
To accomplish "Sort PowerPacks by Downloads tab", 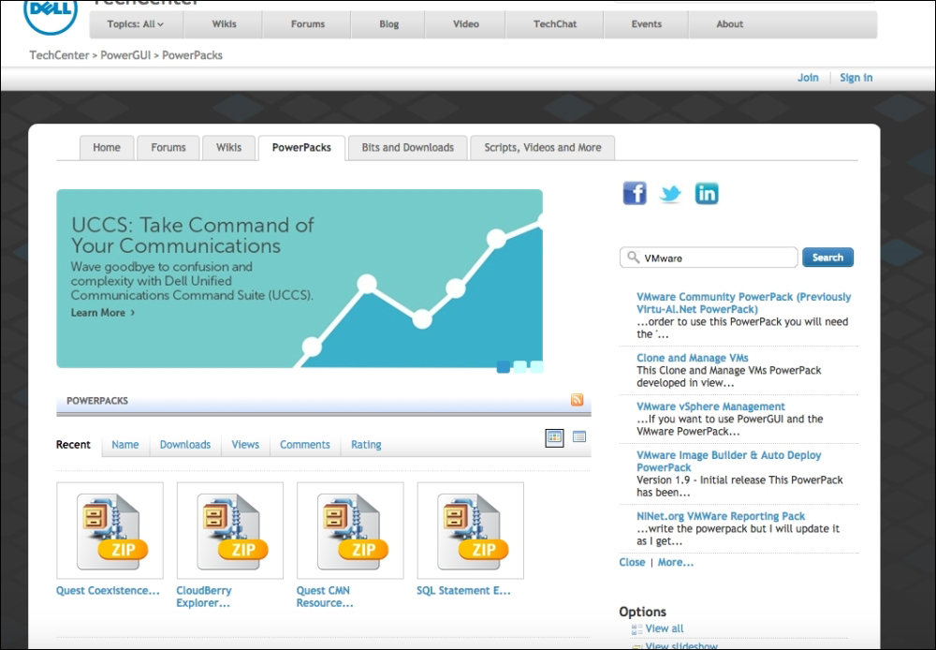I will click(185, 445).
